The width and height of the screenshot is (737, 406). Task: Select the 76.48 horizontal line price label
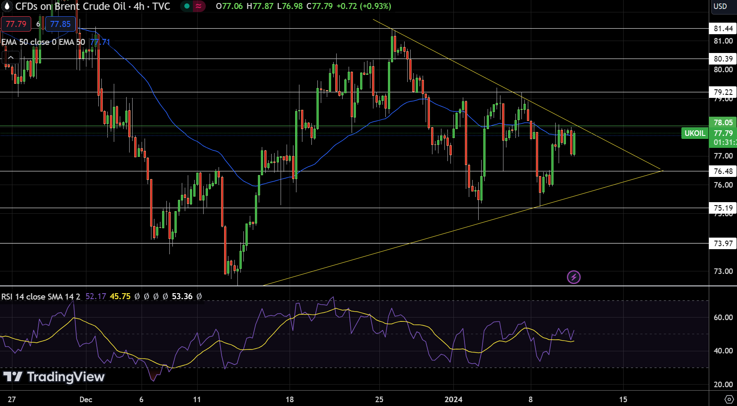723,171
